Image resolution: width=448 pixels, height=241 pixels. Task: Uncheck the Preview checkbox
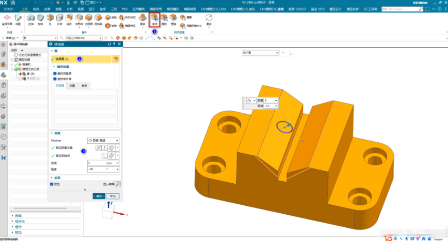coord(52,184)
